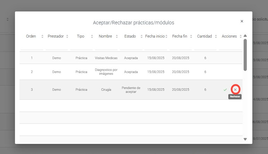Sort by Cantidad column arrows
The width and height of the screenshot is (268, 154).
pos(216,36)
